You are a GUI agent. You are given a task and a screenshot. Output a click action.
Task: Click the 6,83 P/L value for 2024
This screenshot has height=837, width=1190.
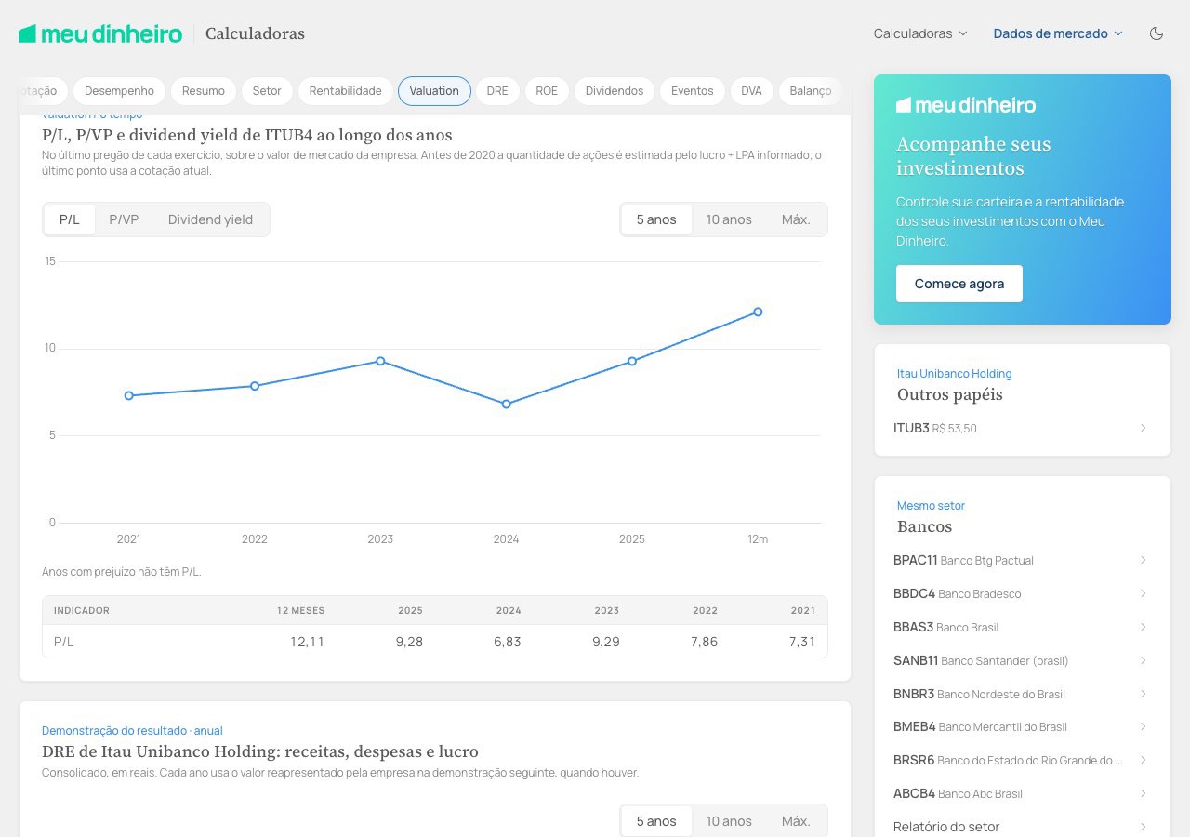point(508,642)
